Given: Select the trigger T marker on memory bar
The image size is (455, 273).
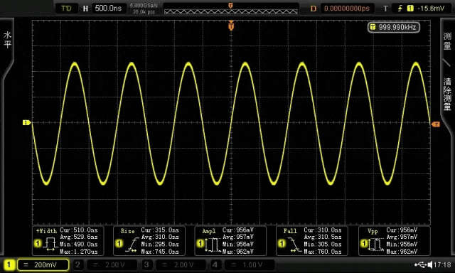Looking at the screenshot, I should click(230, 6).
